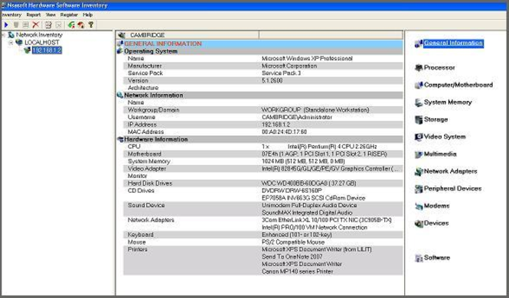Click the 'Service Pack 3' value

(281, 73)
